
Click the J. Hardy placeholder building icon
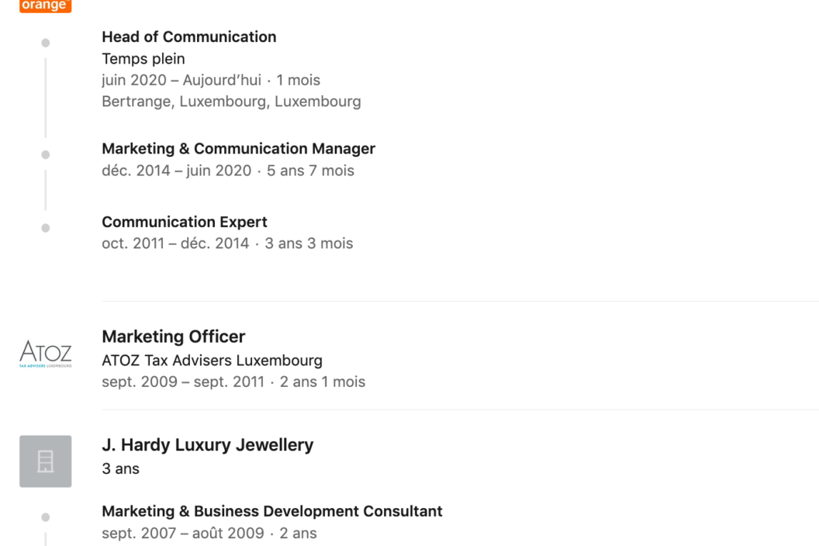tap(45, 461)
